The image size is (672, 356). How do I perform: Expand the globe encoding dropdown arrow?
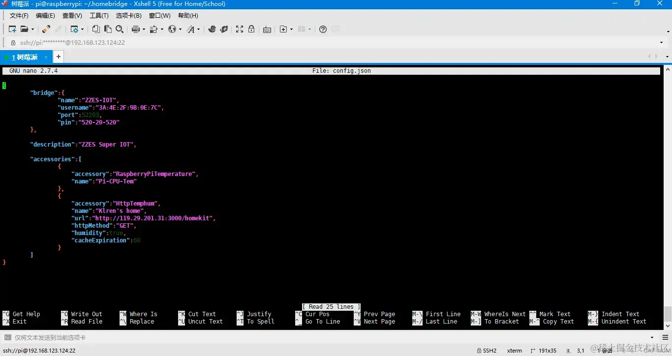point(180,30)
